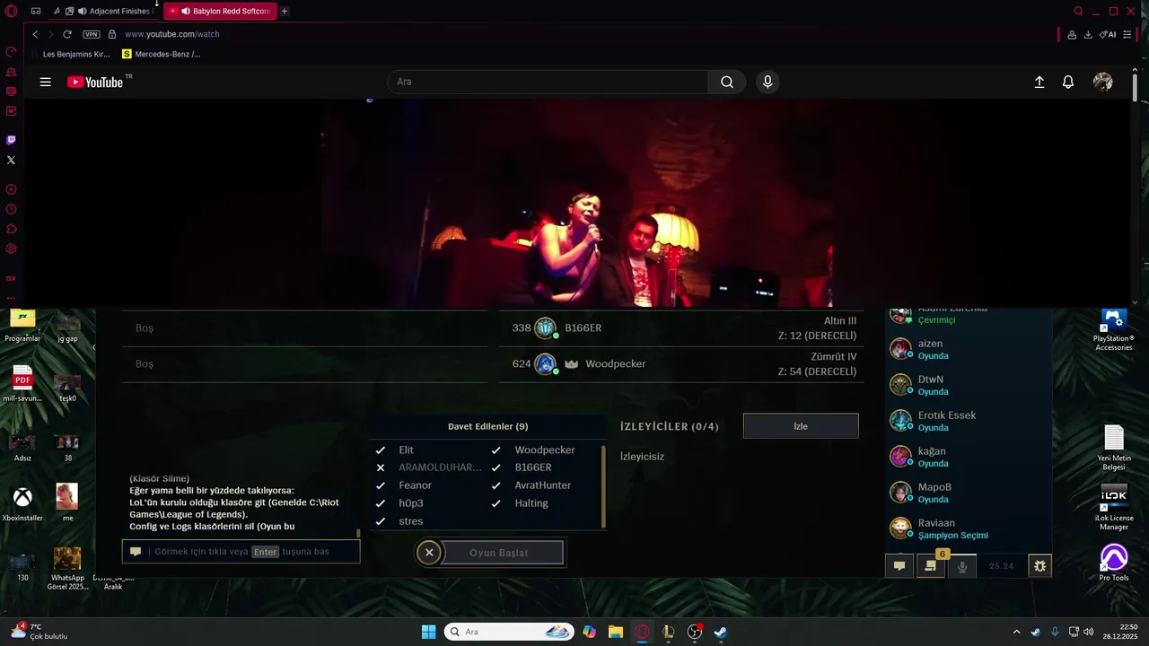Select friend DtwN in the friends list
1149x646 pixels.
(x=968, y=385)
